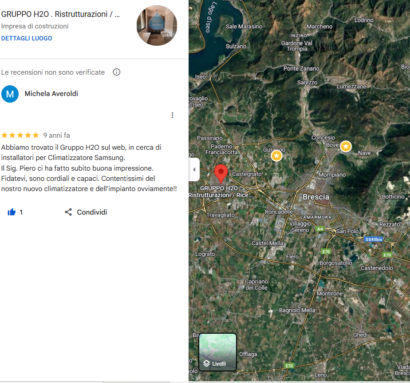The height and width of the screenshot is (383, 410).
Task: Click the '9 anni fa' review date
Action: [56, 136]
